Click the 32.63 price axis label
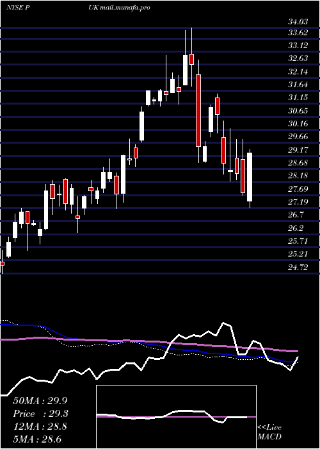Screen dimensions: 320x449 point(298,59)
